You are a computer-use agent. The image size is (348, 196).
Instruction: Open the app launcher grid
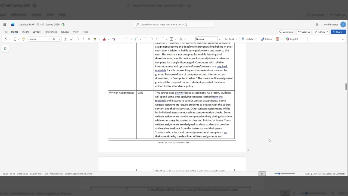(4, 24)
